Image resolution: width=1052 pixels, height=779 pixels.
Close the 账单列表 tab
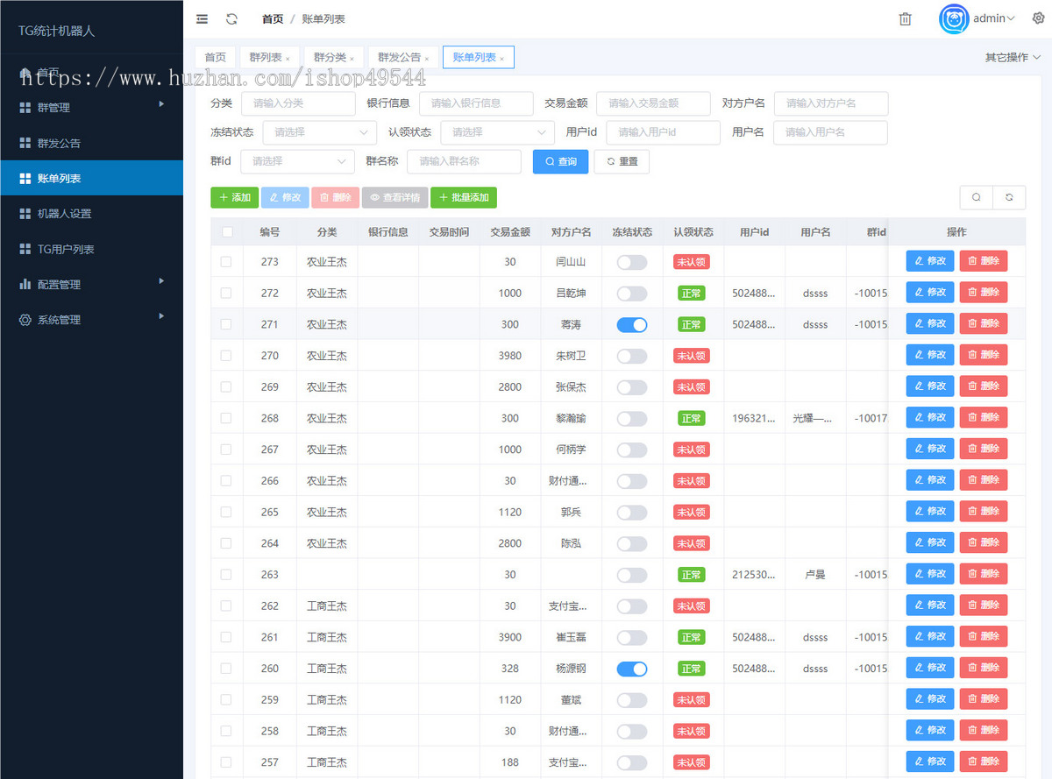501,59
